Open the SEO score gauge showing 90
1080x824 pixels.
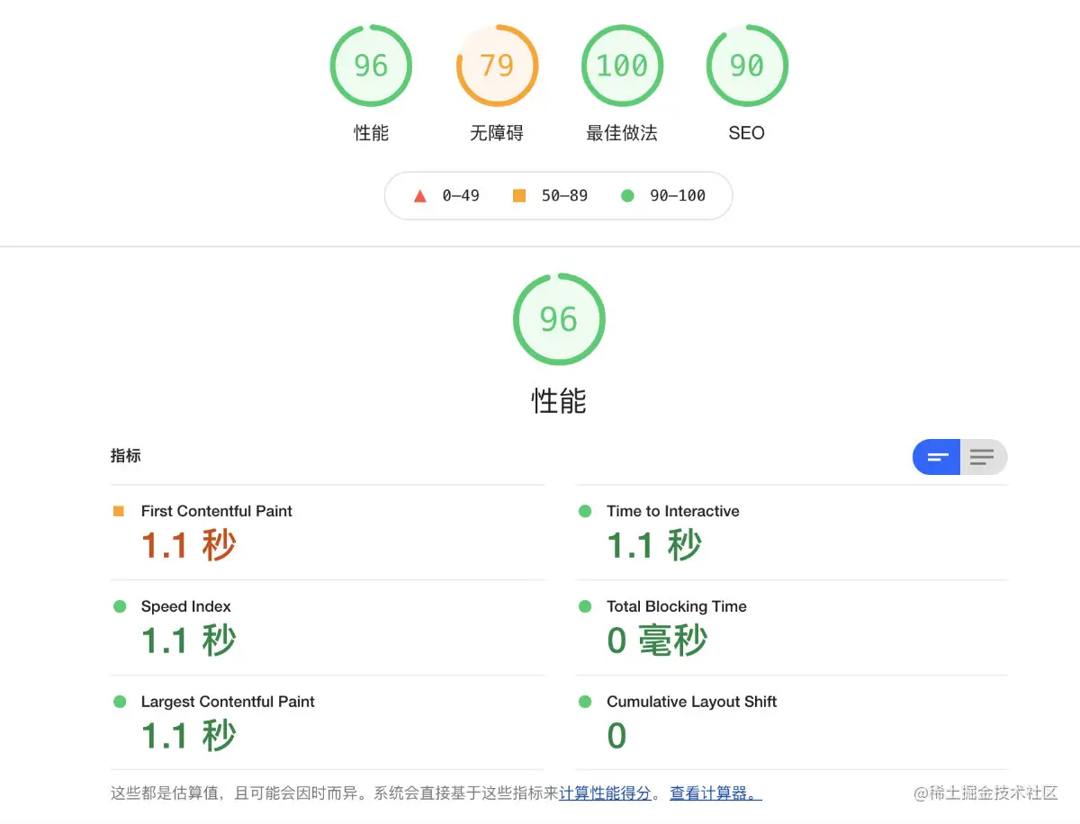coord(747,66)
